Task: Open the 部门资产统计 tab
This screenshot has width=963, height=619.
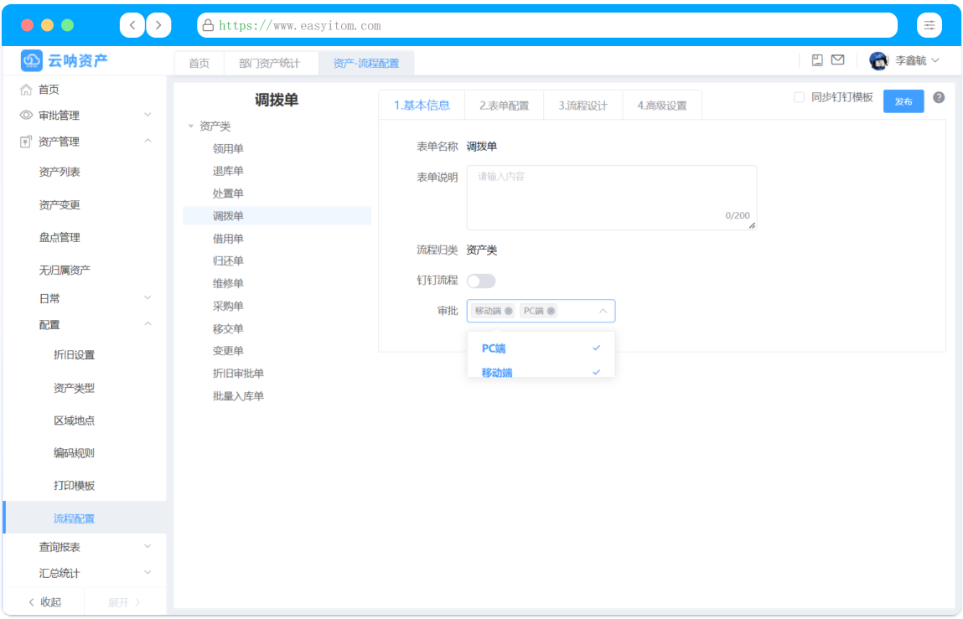Action: pos(269,63)
